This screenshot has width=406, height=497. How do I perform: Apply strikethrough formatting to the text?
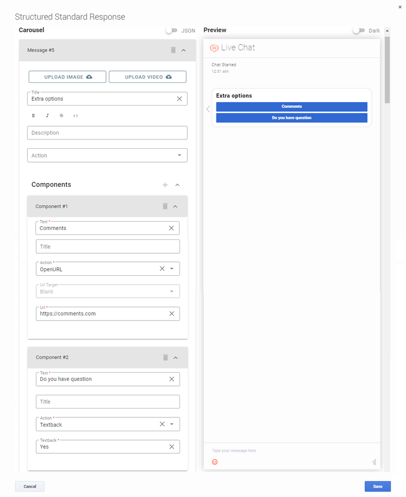[61, 116]
